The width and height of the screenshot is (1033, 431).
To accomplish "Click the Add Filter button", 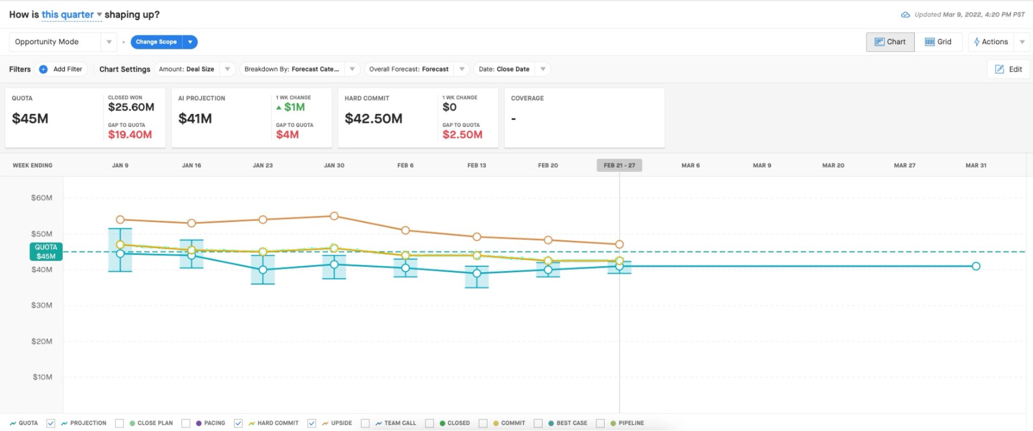I will click(61, 69).
